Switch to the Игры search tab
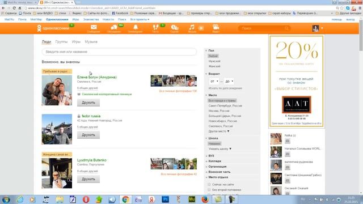363x204 pixels. click(x=76, y=41)
